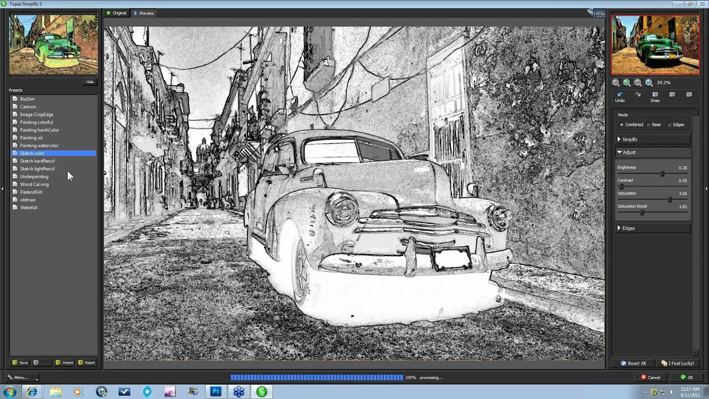Collapse the right panel with arrow

[x=706, y=188]
